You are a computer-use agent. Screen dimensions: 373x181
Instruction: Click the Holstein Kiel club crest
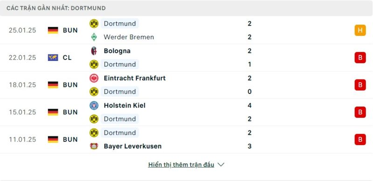tap(94, 105)
